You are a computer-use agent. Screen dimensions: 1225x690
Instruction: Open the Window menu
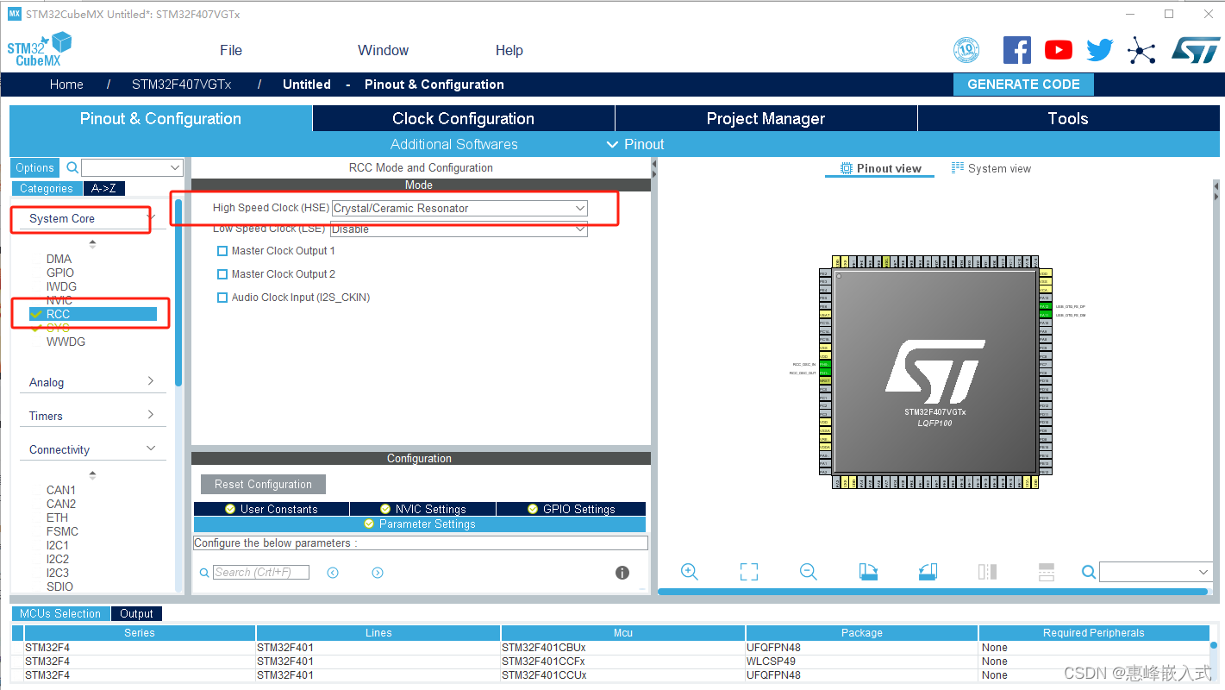(x=383, y=49)
